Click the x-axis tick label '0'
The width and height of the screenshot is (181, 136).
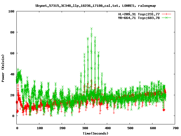click(17, 128)
